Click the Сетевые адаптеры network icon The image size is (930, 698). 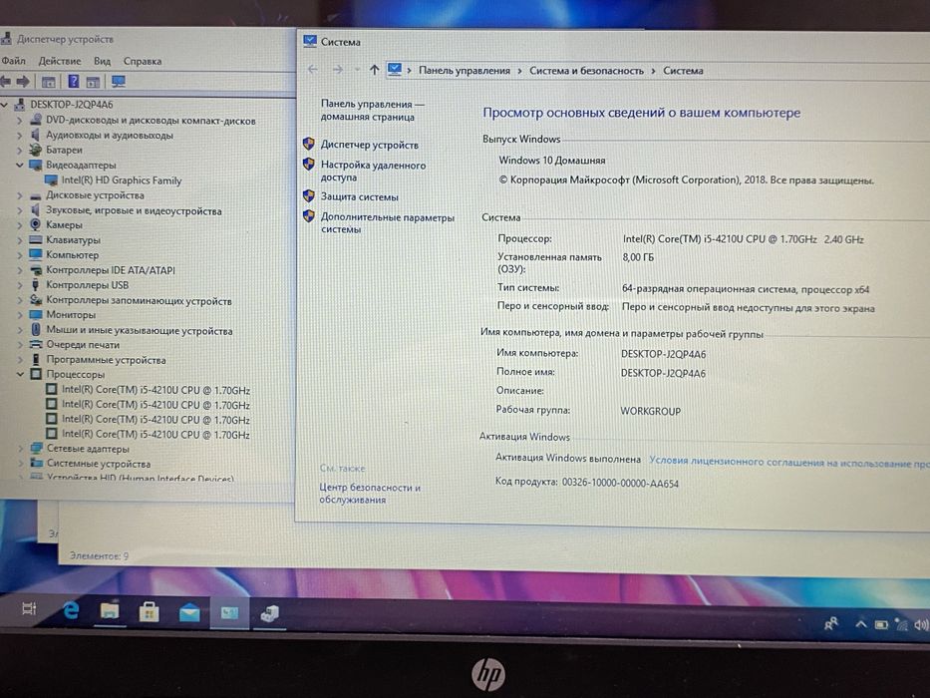[36, 448]
